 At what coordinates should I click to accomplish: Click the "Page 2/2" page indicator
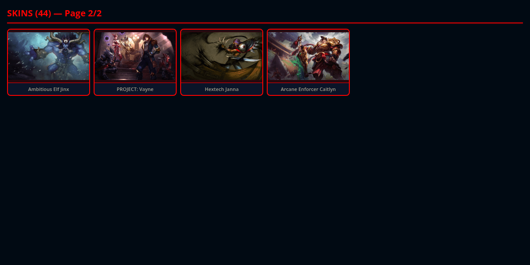83,13
